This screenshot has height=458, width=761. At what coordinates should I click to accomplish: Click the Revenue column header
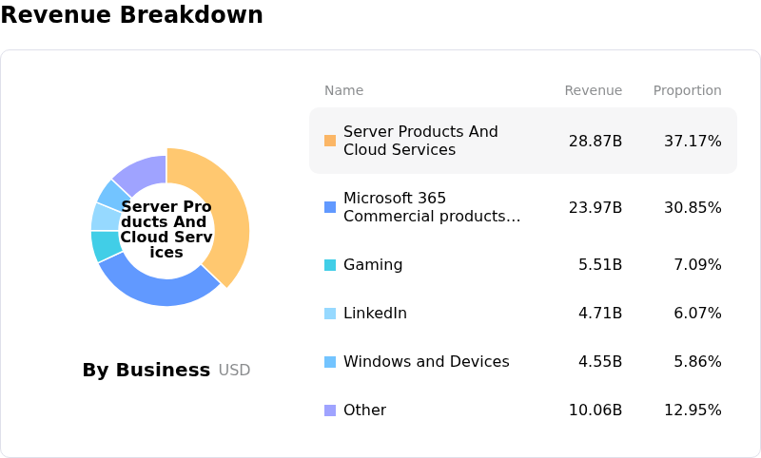[x=593, y=91]
